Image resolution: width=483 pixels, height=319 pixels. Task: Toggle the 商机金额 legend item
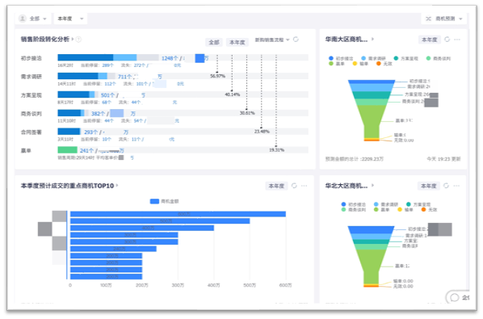tap(164, 201)
